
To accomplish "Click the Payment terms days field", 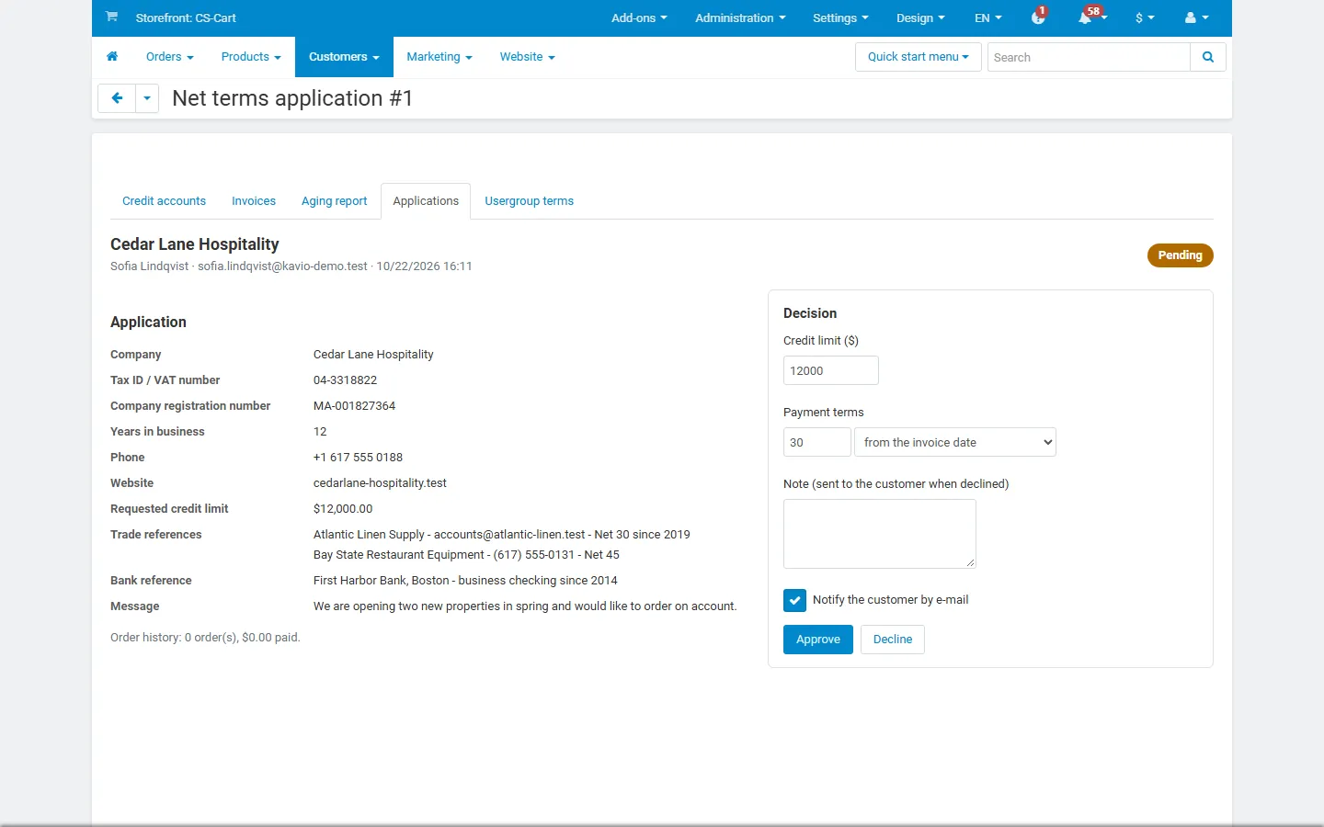I will pyautogui.click(x=817, y=442).
